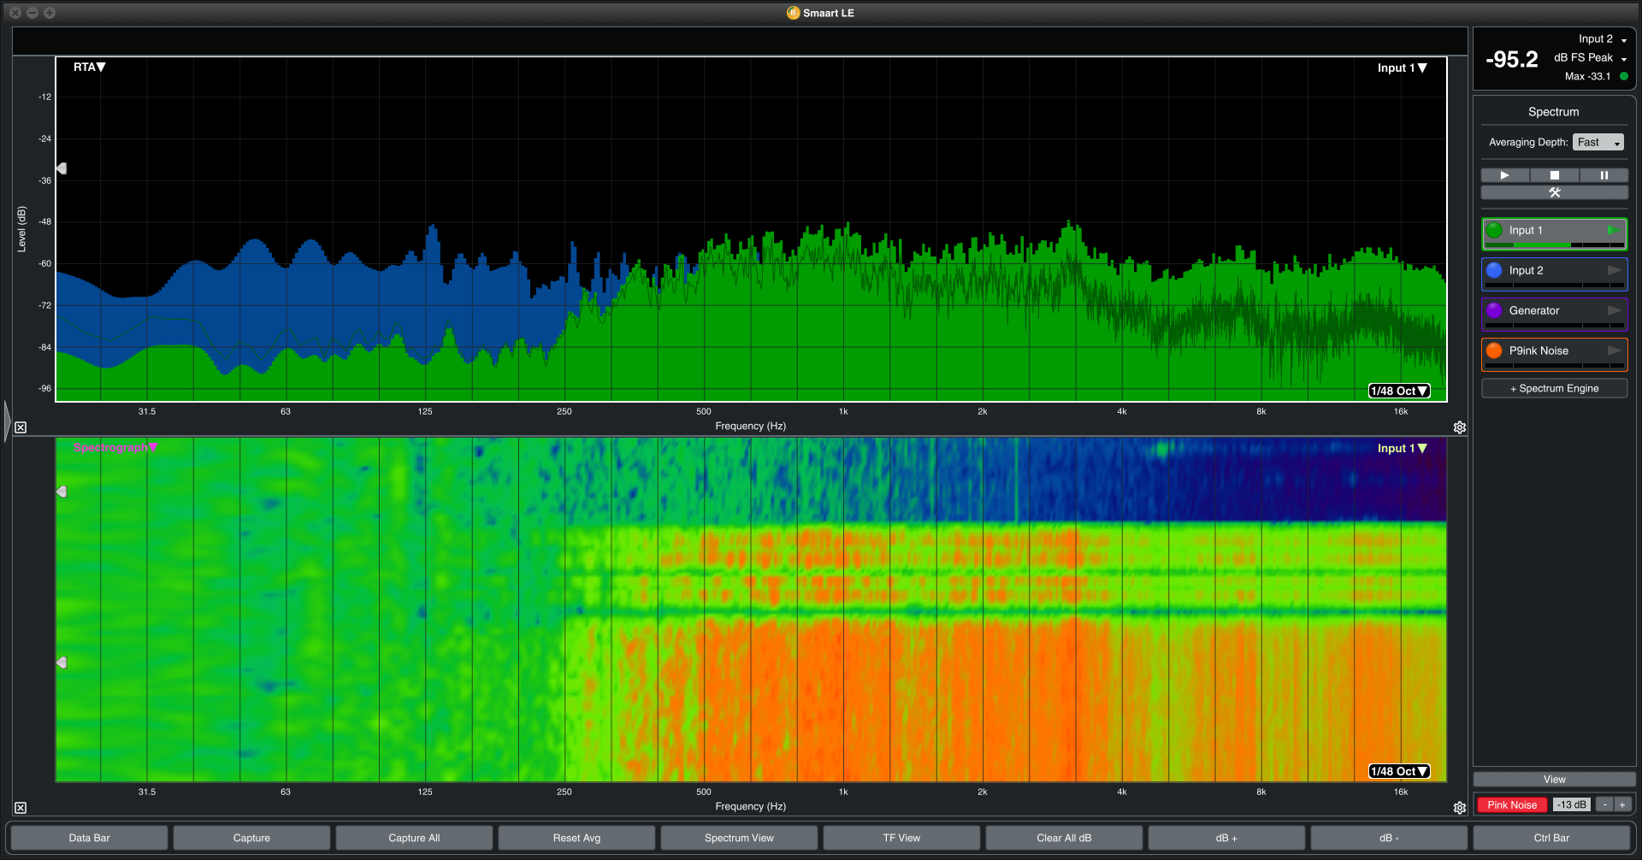
Task: Pause the spectrum measurement
Action: [1604, 175]
